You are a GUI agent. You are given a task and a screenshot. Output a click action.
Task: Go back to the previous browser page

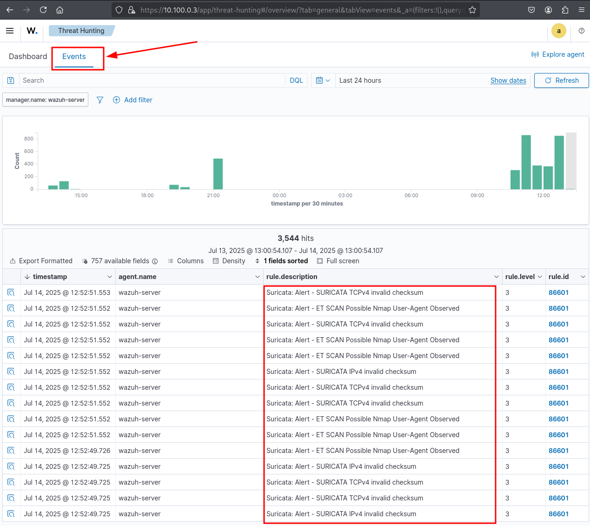coord(10,10)
